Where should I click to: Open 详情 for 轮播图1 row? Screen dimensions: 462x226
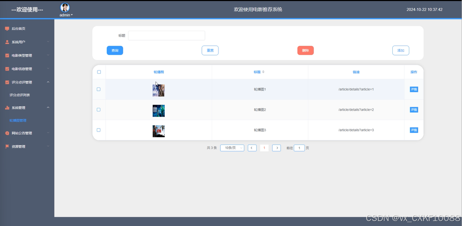[414, 89]
